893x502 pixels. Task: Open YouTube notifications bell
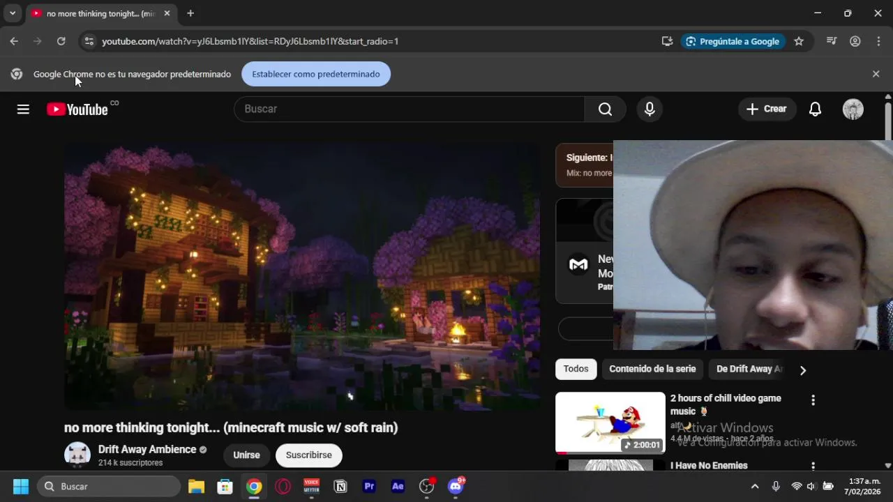815,109
